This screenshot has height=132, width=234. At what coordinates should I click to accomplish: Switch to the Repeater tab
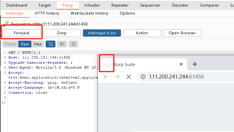coord(120,5)
